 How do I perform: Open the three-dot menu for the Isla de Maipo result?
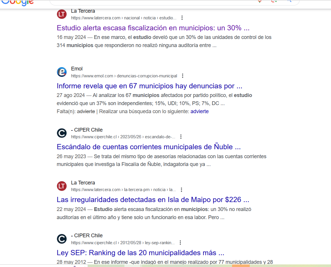click(x=181, y=190)
